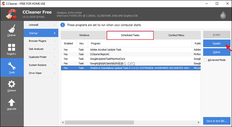The height and width of the screenshot is (127, 232).
Task: Toggle the Advanced Mode checkbox
Action: [x=205, y=60]
